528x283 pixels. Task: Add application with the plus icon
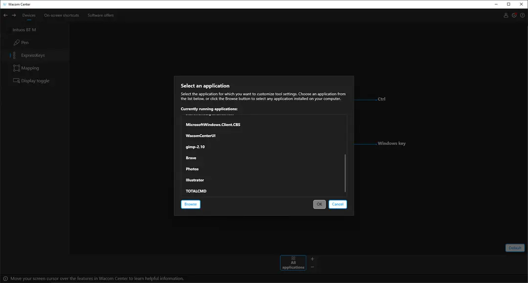pyautogui.click(x=312, y=259)
